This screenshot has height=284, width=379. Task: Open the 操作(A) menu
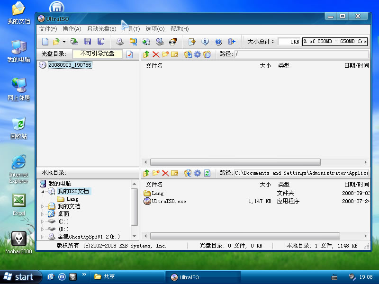(x=72, y=29)
